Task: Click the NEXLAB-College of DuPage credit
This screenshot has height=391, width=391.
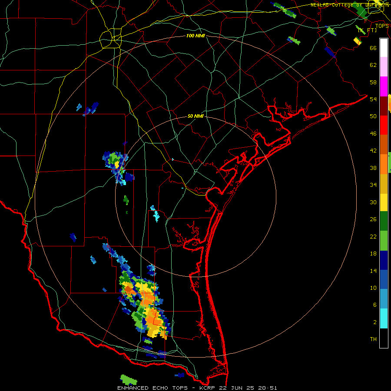Action: coord(350,5)
